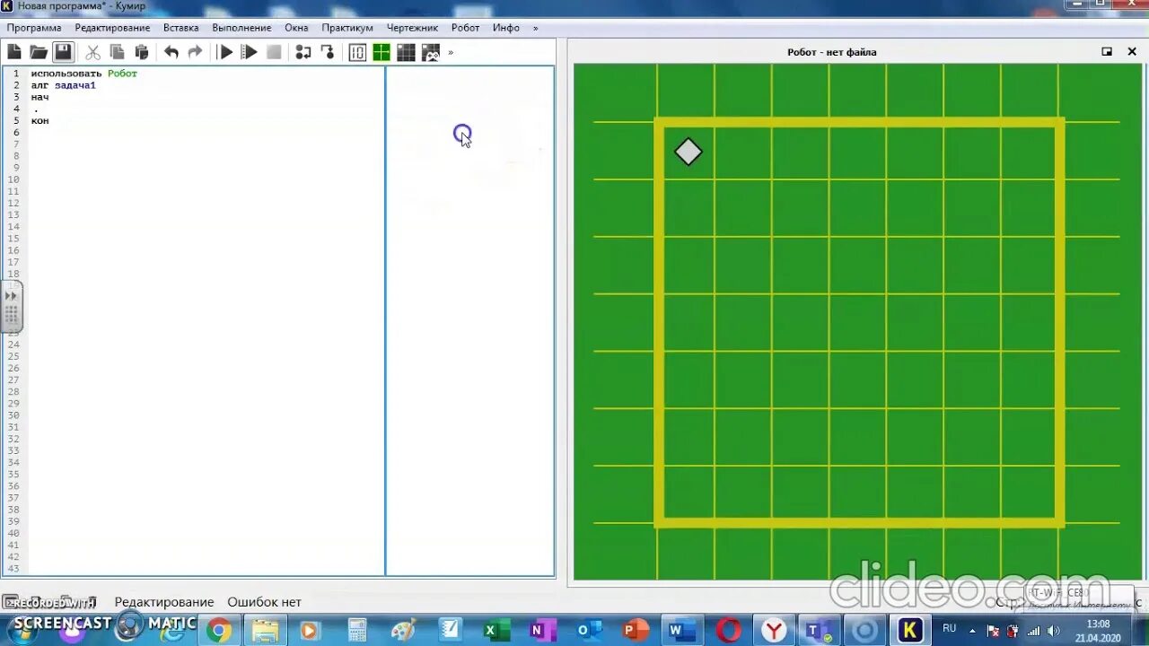This screenshot has height=646, width=1149.
Task: Open Paint from taskbar
Action: [x=403, y=631]
